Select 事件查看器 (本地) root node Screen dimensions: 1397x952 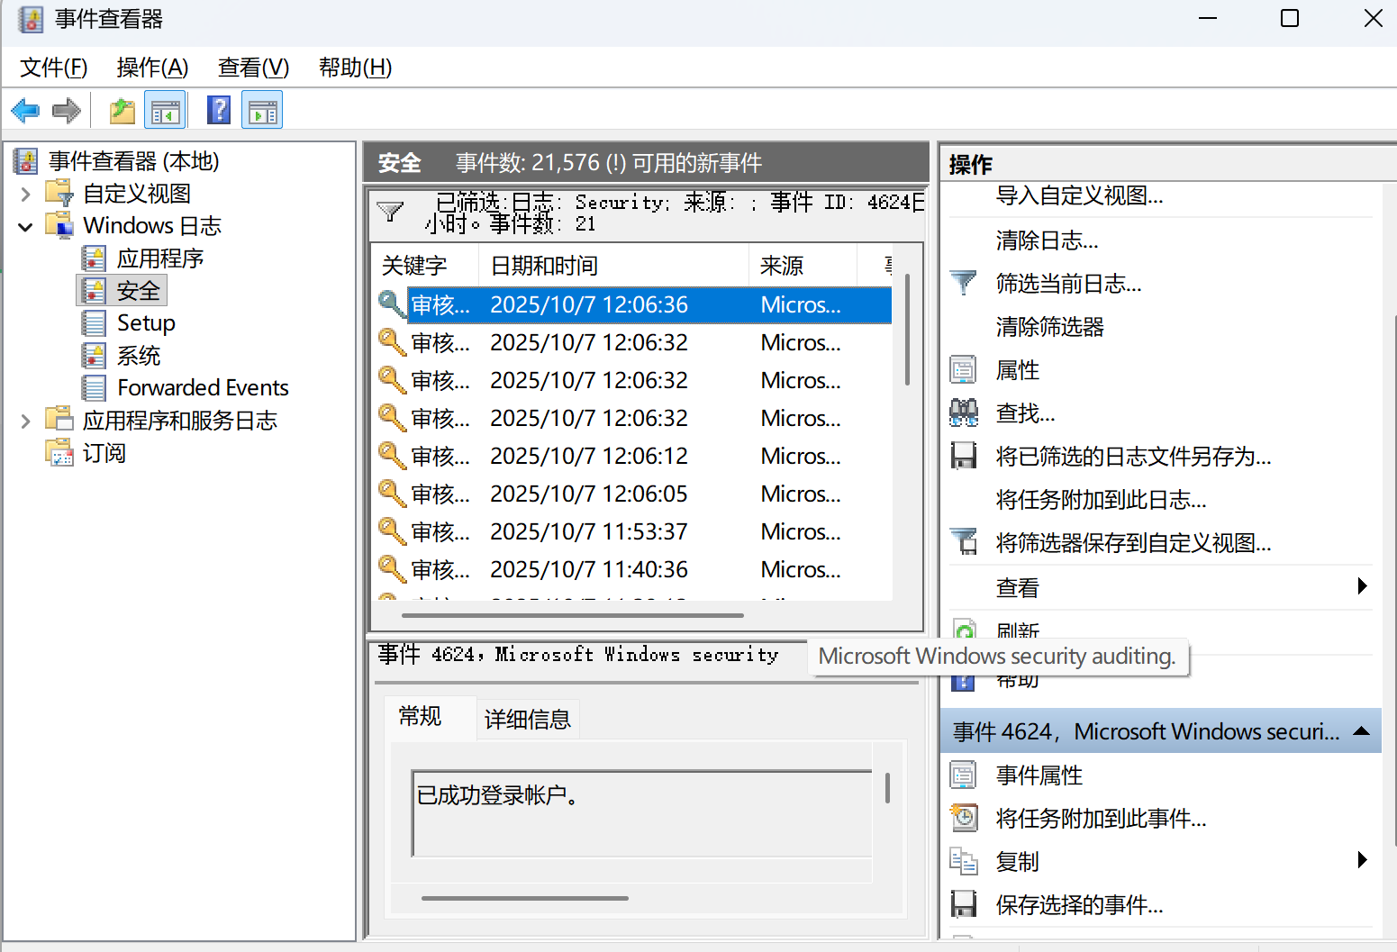[x=133, y=161]
